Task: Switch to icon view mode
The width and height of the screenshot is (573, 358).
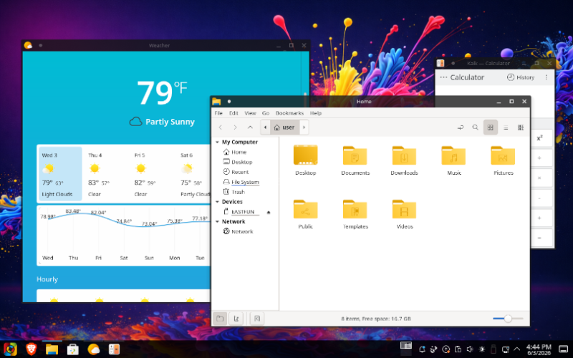Action: point(491,127)
